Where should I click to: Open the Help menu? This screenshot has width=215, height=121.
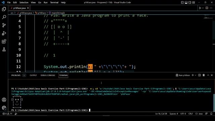[63, 2]
